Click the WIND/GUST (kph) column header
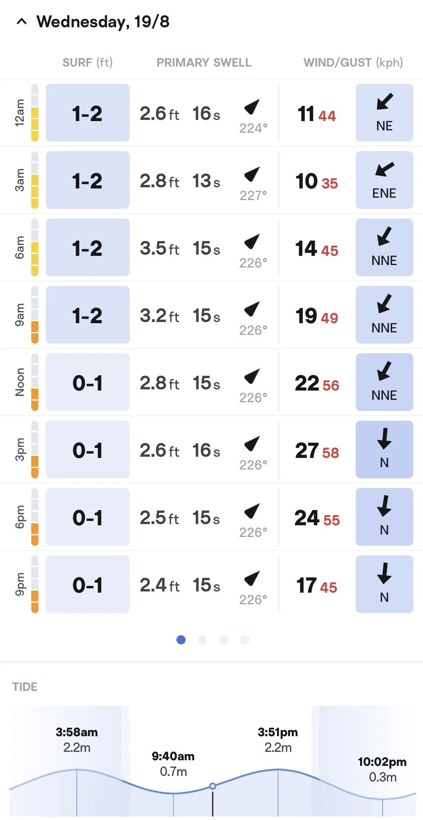Screen dimensions: 423x820 click(x=353, y=63)
